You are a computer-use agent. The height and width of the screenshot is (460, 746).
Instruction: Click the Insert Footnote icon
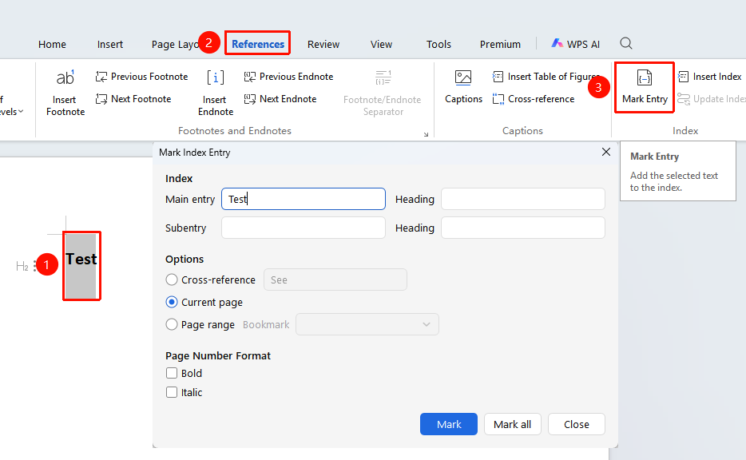point(65,77)
